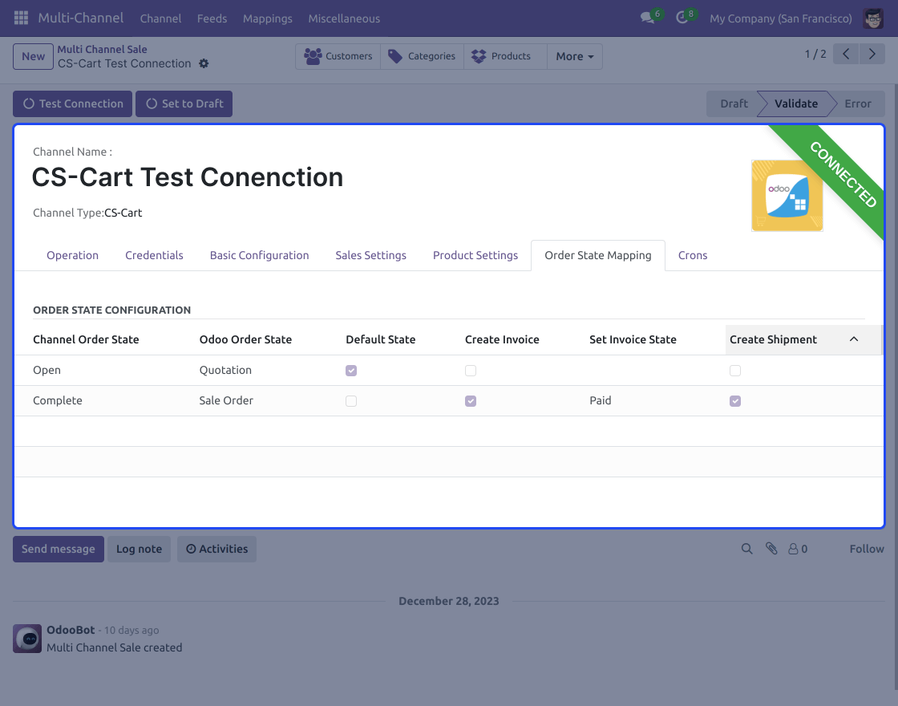
Task: Click sort caret in Create Shipment header
Action: (x=853, y=339)
